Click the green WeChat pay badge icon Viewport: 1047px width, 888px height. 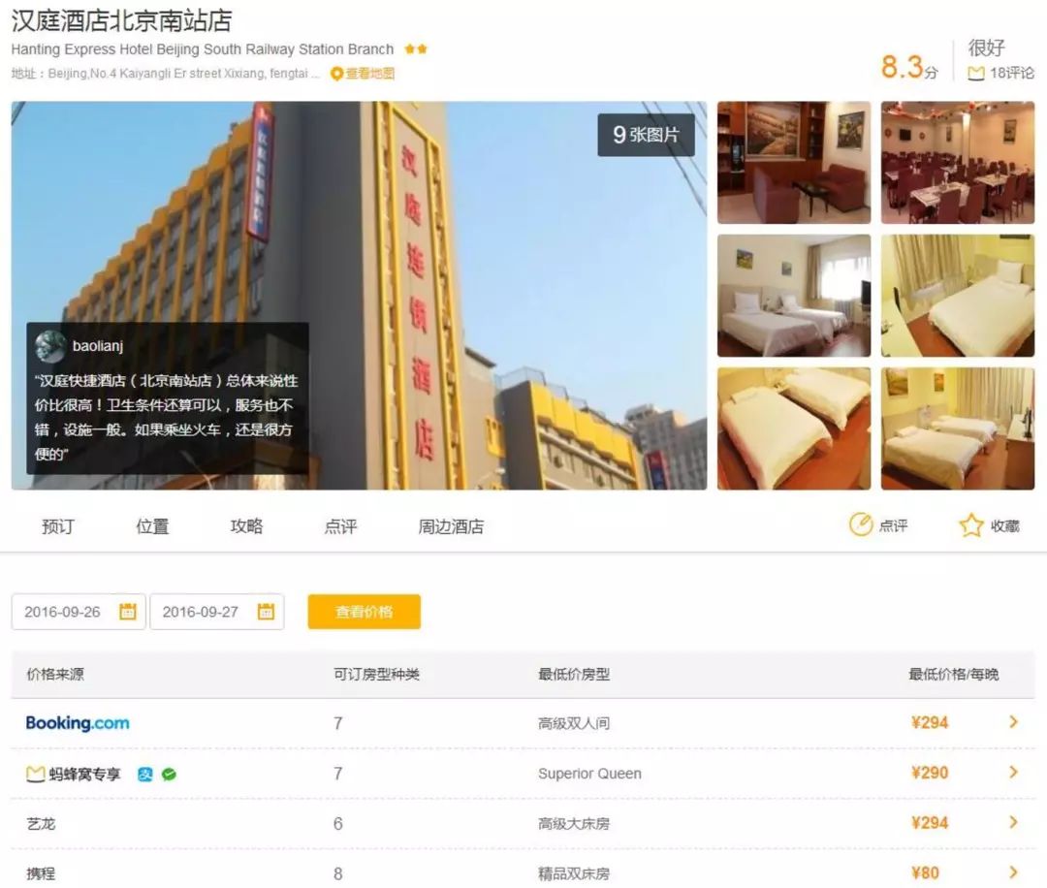(x=169, y=775)
